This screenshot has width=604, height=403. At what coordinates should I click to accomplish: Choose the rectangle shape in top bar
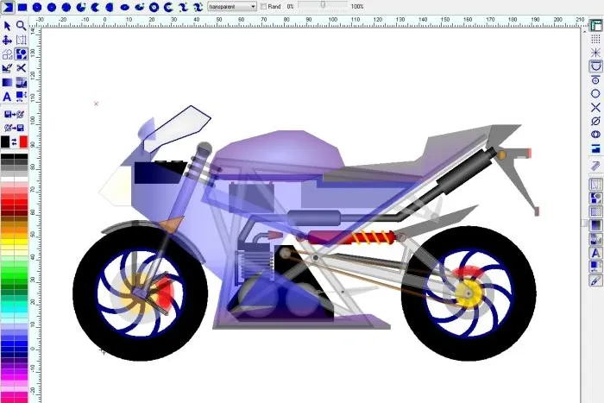pyautogui.click(x=22, y=7)
